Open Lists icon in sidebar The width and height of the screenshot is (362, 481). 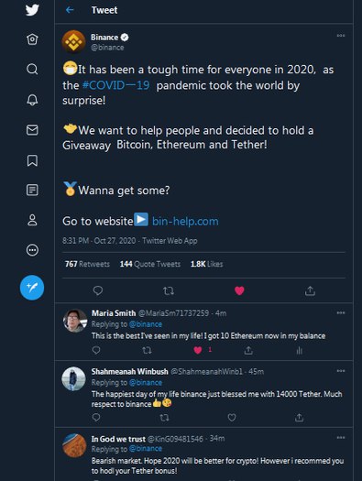(32, 191)
